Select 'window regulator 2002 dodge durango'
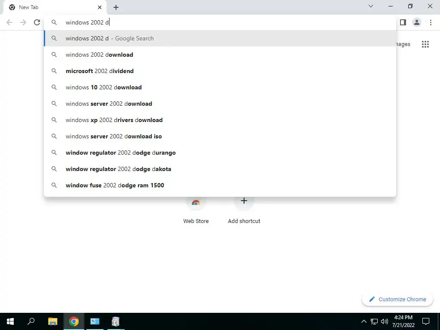This screenshot has height=330, width=440. click(220, 153)
